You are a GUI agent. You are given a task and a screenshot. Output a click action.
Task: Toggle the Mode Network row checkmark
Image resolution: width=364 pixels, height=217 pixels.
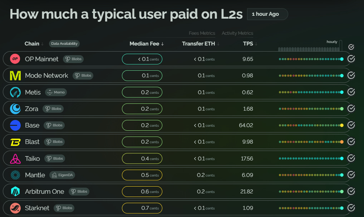pos(351,75)
